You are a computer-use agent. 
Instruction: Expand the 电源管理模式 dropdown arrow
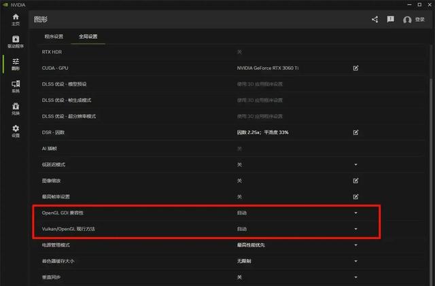click(x=355, y=245)
